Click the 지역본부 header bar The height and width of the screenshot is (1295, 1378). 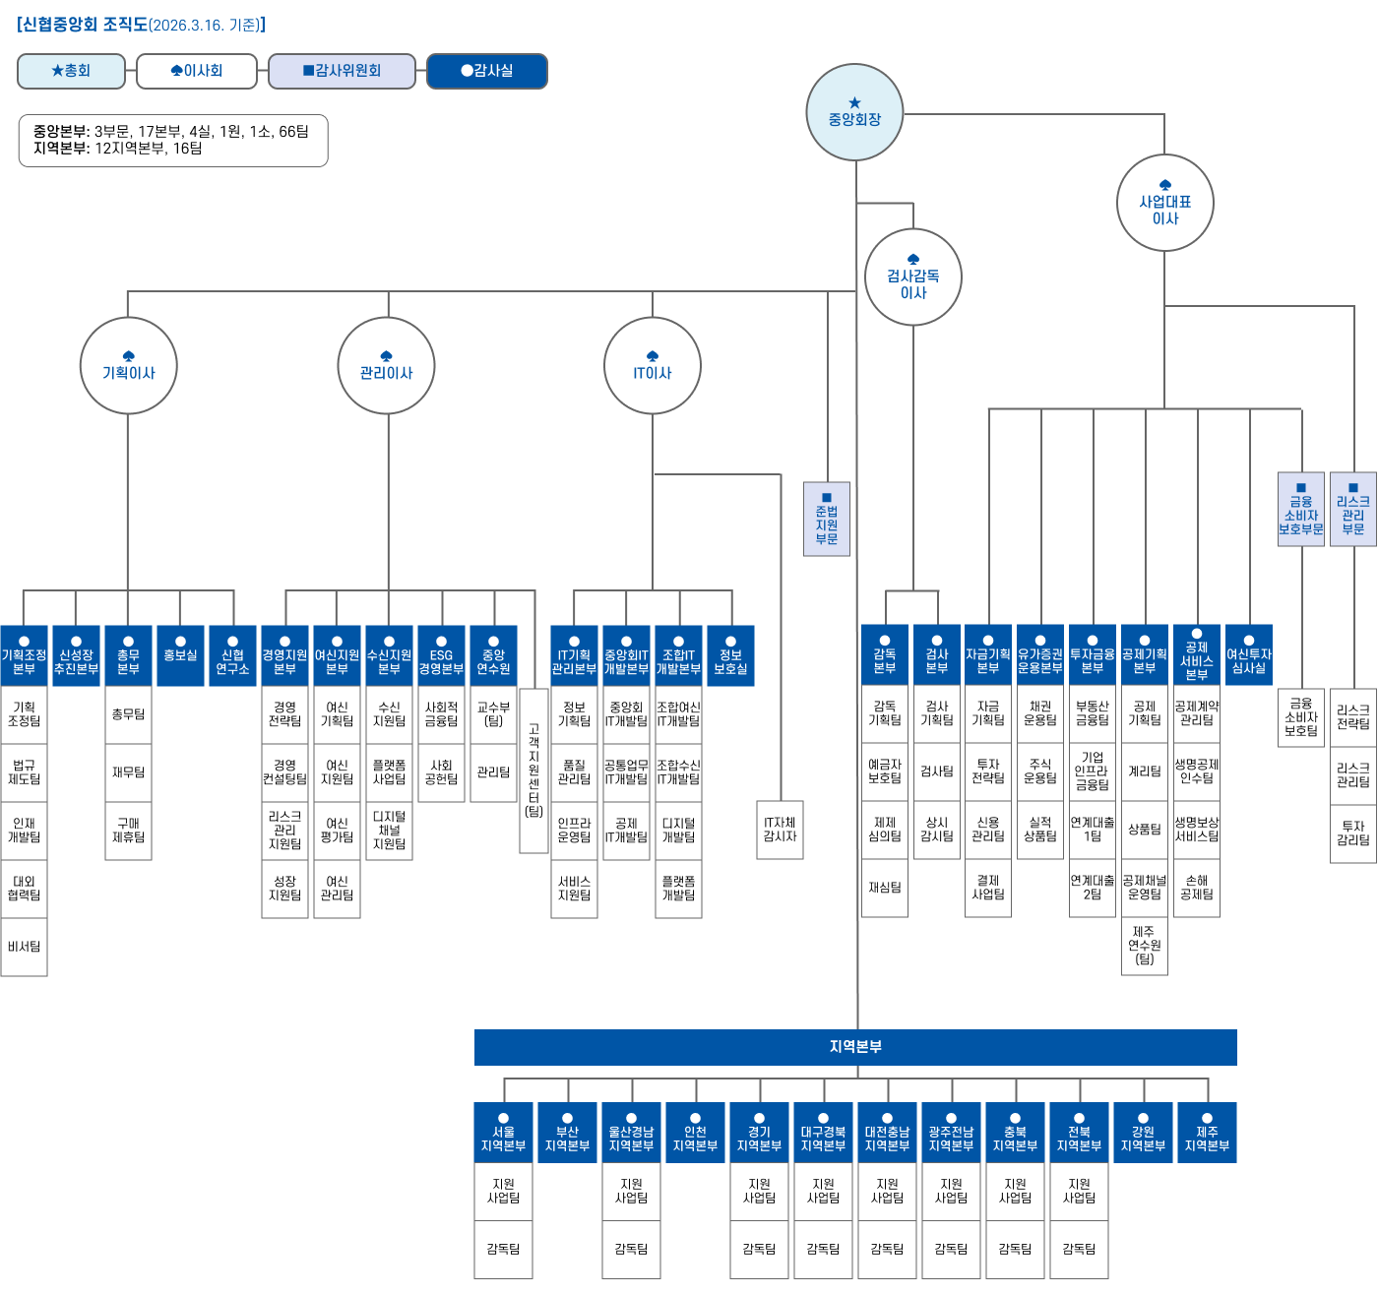pos(854,1047)
